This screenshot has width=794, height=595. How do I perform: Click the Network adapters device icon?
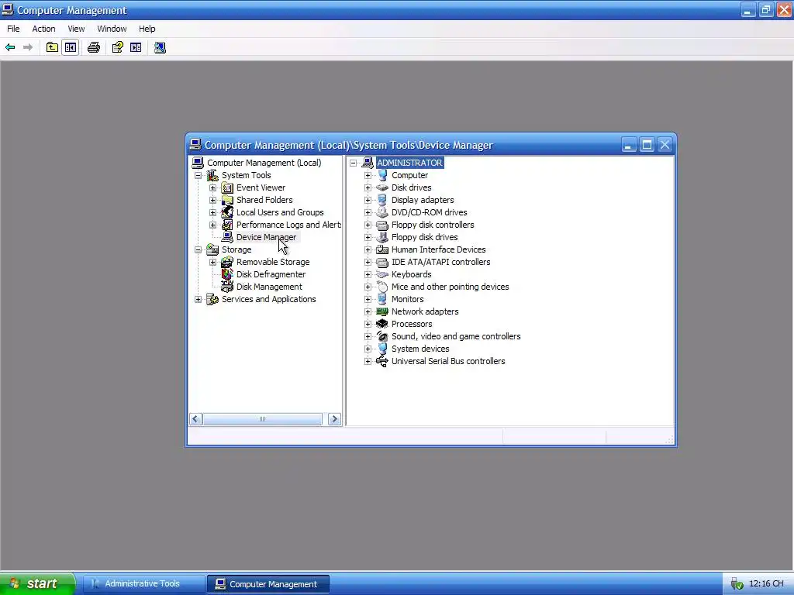(x=382, y=311)
